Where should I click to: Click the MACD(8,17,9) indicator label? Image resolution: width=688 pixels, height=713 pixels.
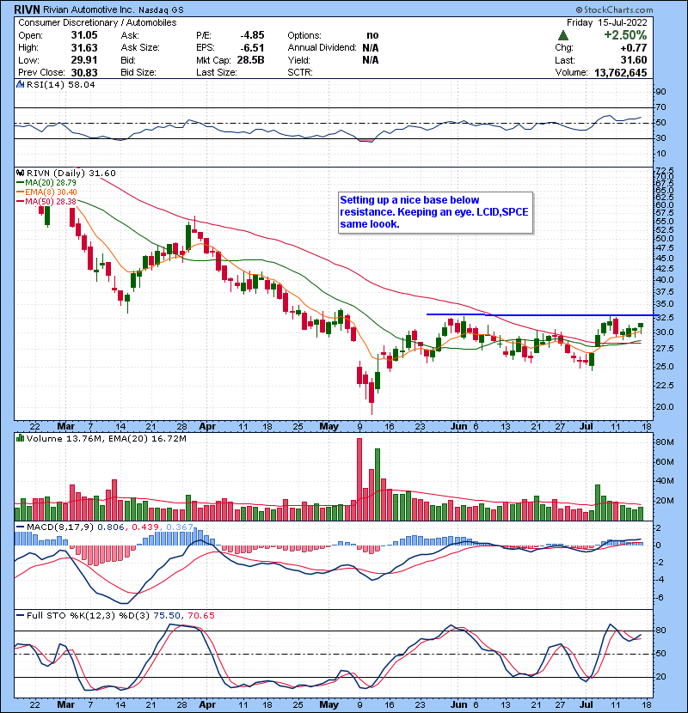pyautogui.click(x=60, y=527)
